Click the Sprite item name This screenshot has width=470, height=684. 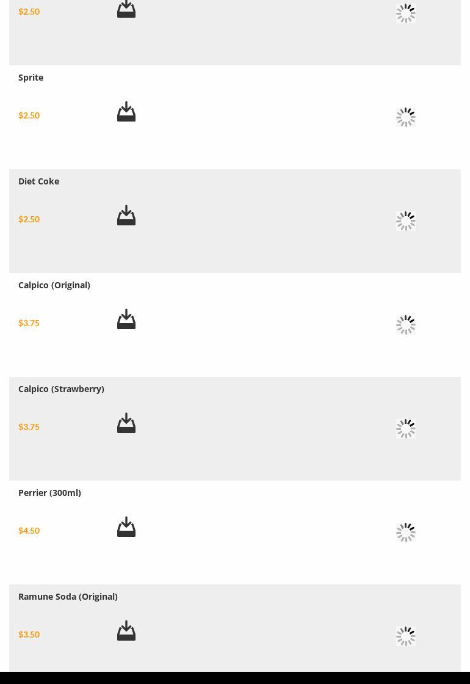[31, 78]
